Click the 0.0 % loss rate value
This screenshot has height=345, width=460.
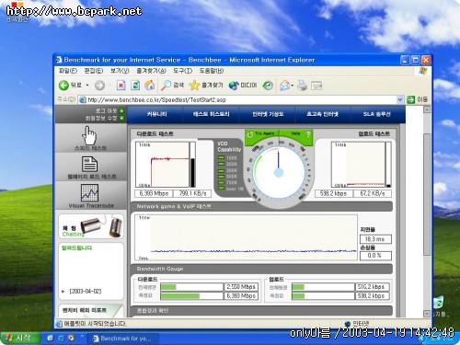point(375,256)
